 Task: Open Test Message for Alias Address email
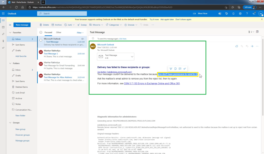click(x=62, y=77)
